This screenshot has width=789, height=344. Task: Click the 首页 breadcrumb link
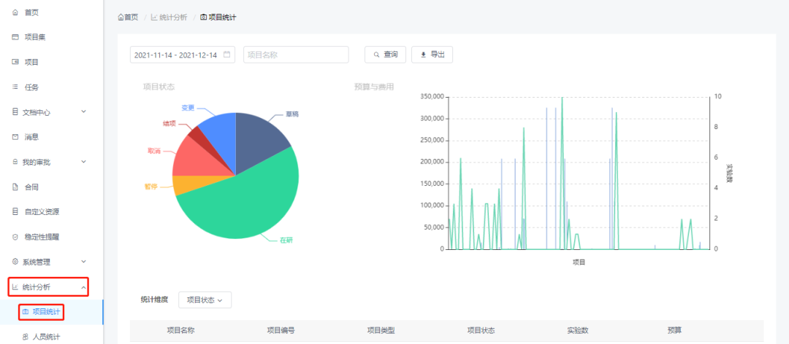128,17
